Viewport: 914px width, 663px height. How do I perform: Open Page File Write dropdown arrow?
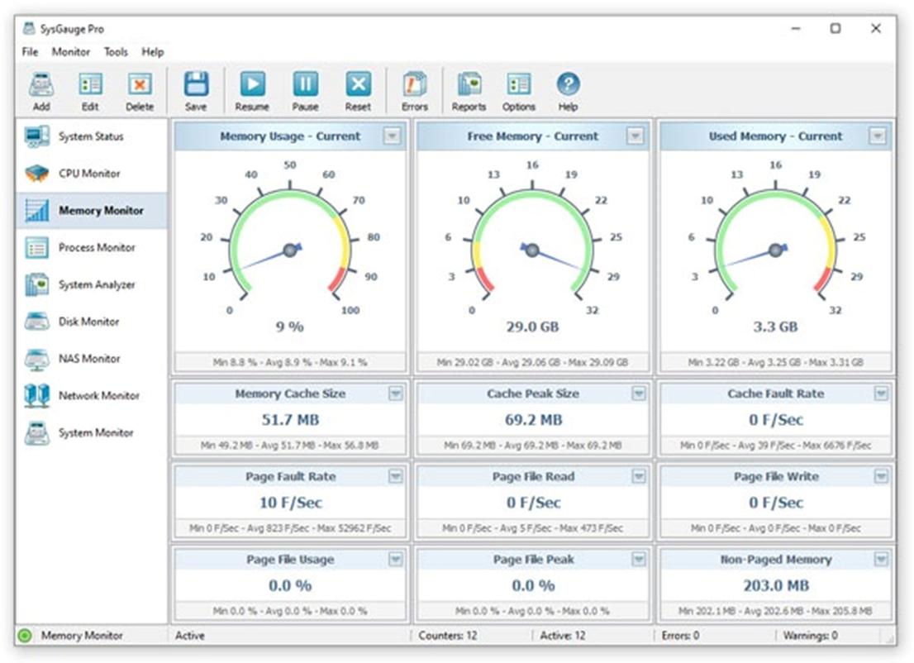881,476
